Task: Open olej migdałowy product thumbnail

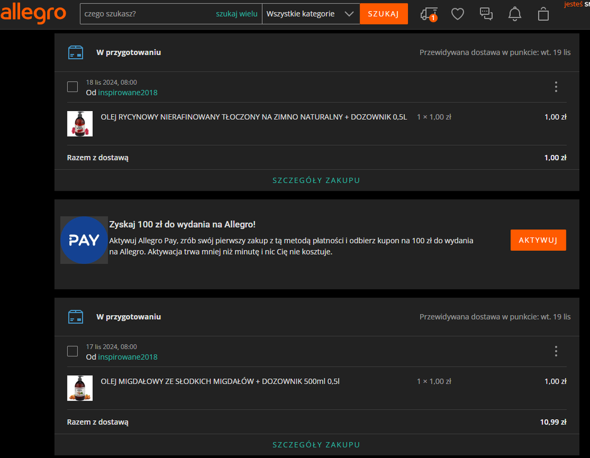Action: (80, 388)
